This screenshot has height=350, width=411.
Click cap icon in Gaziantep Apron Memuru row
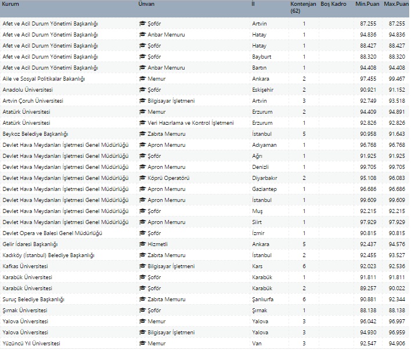(142, 189)
